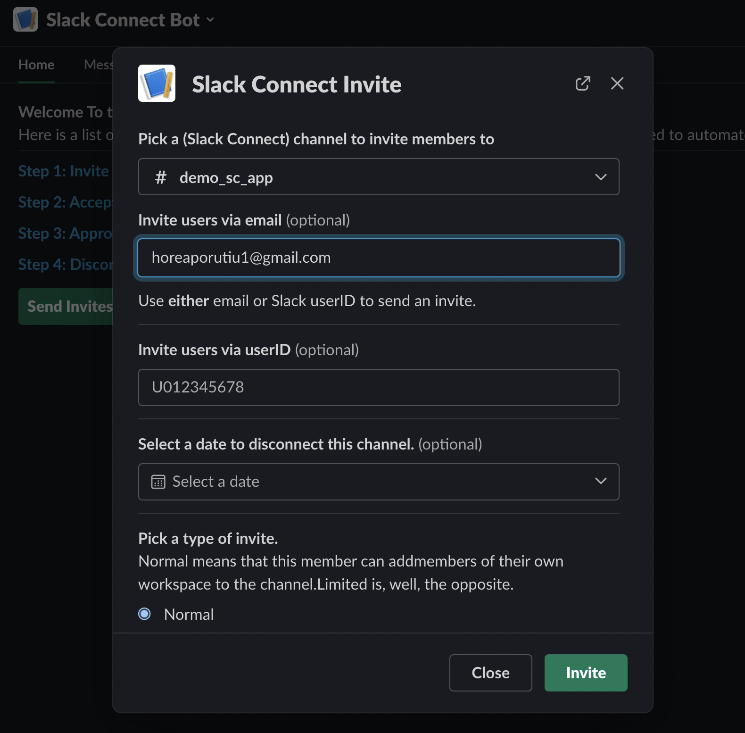Click the chevron of the channel selector

pyautogui.click(x=601, y=177)
